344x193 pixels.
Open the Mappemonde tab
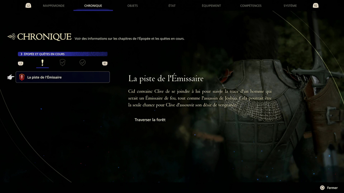[54, 6]
